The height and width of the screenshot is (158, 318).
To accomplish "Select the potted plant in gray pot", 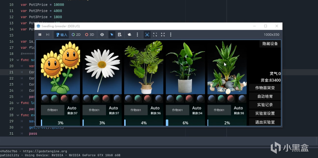I will pos(185,67).
